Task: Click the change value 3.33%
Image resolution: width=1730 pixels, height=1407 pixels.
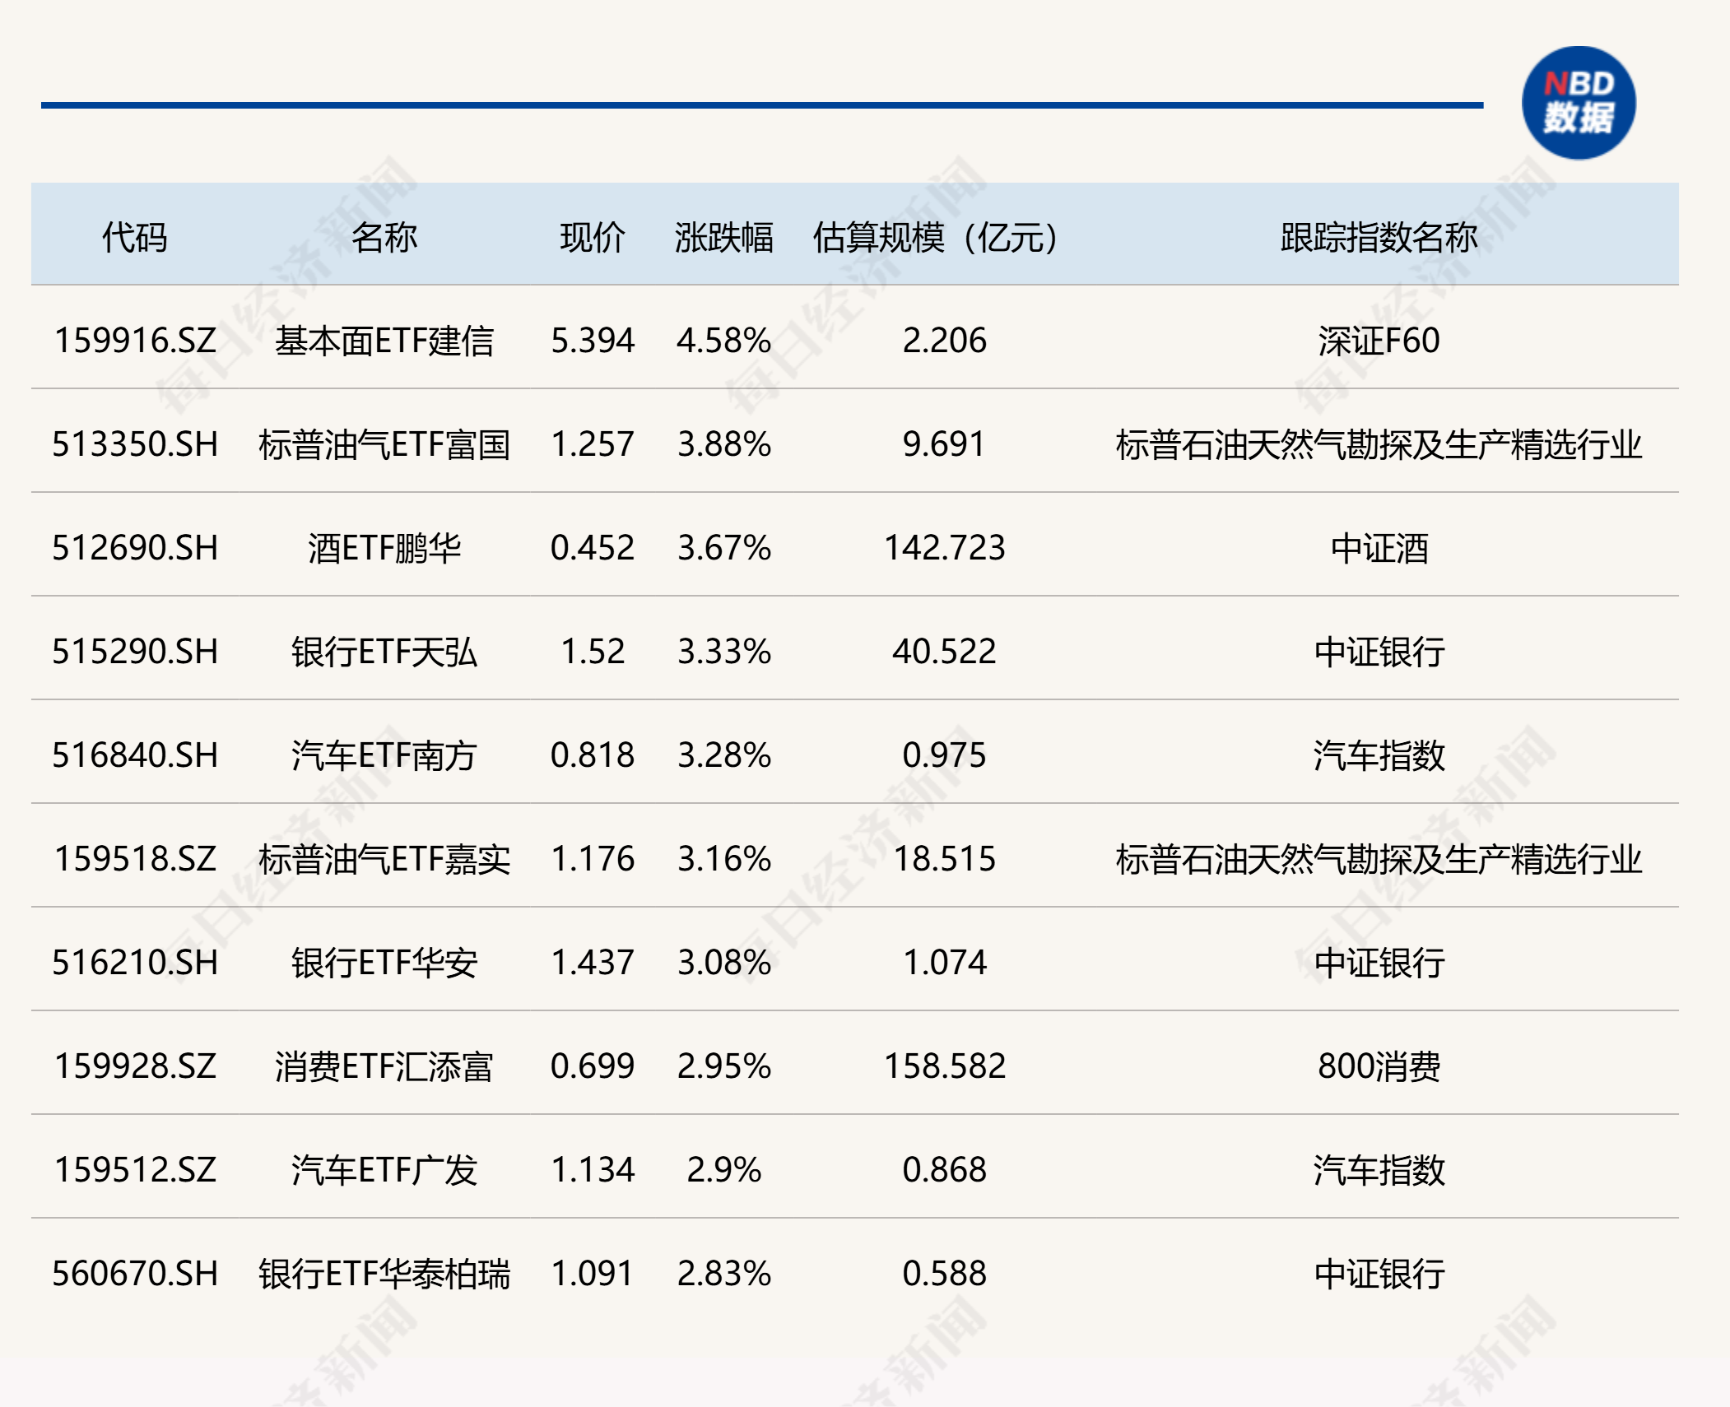Action: 724,652
